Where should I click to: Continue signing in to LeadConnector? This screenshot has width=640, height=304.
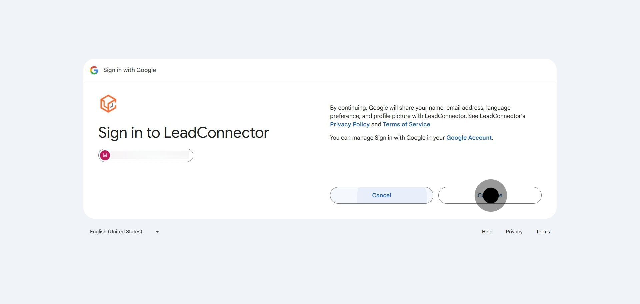pos(490,195)
